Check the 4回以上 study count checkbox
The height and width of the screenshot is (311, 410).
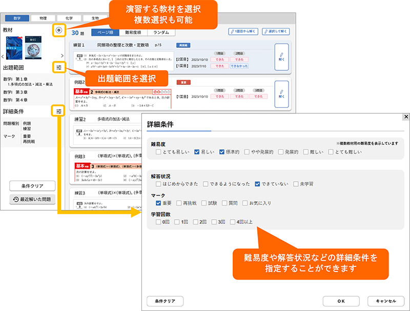233,222
